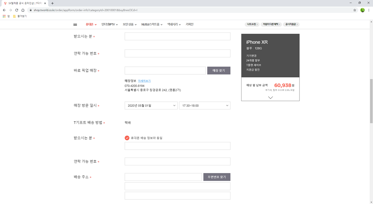Viewport: 373px width, 204px height.
Task: Click the first 받으시는 분 input field
Action: (177, 36)
